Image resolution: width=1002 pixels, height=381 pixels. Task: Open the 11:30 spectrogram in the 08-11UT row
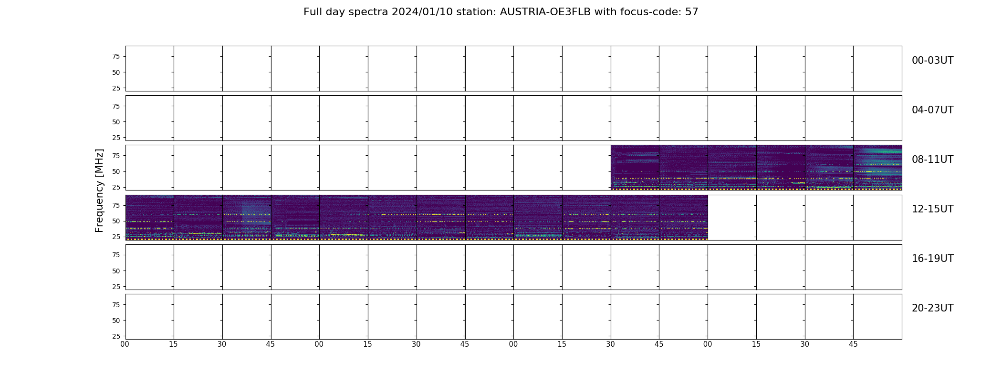[829, 168]
